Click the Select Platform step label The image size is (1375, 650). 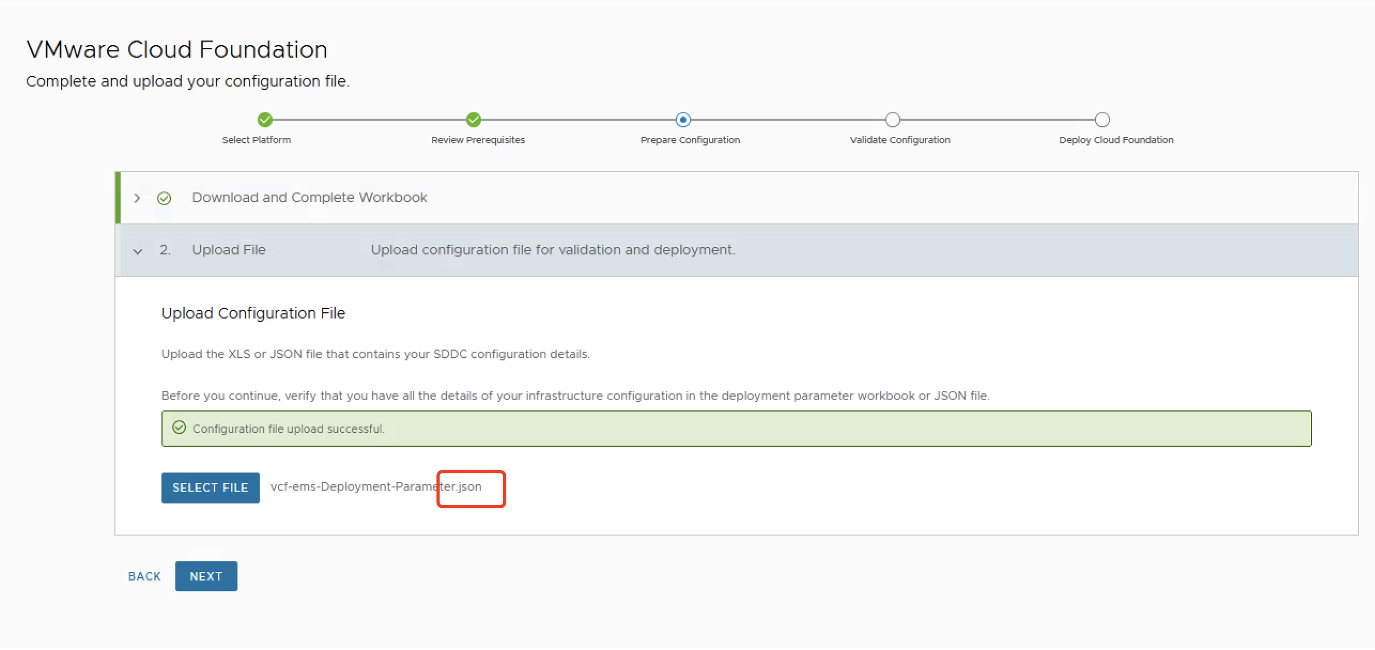coord(256,140)
